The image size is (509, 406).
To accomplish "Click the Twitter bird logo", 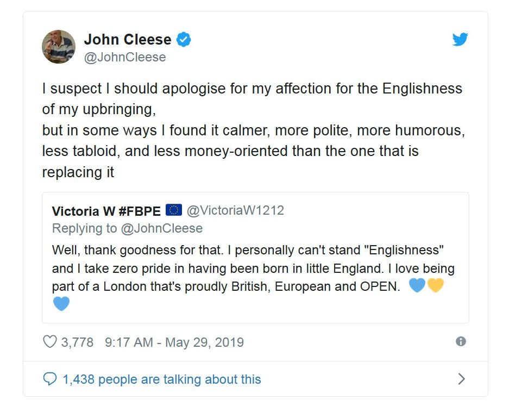I will (x=460, y=40).
